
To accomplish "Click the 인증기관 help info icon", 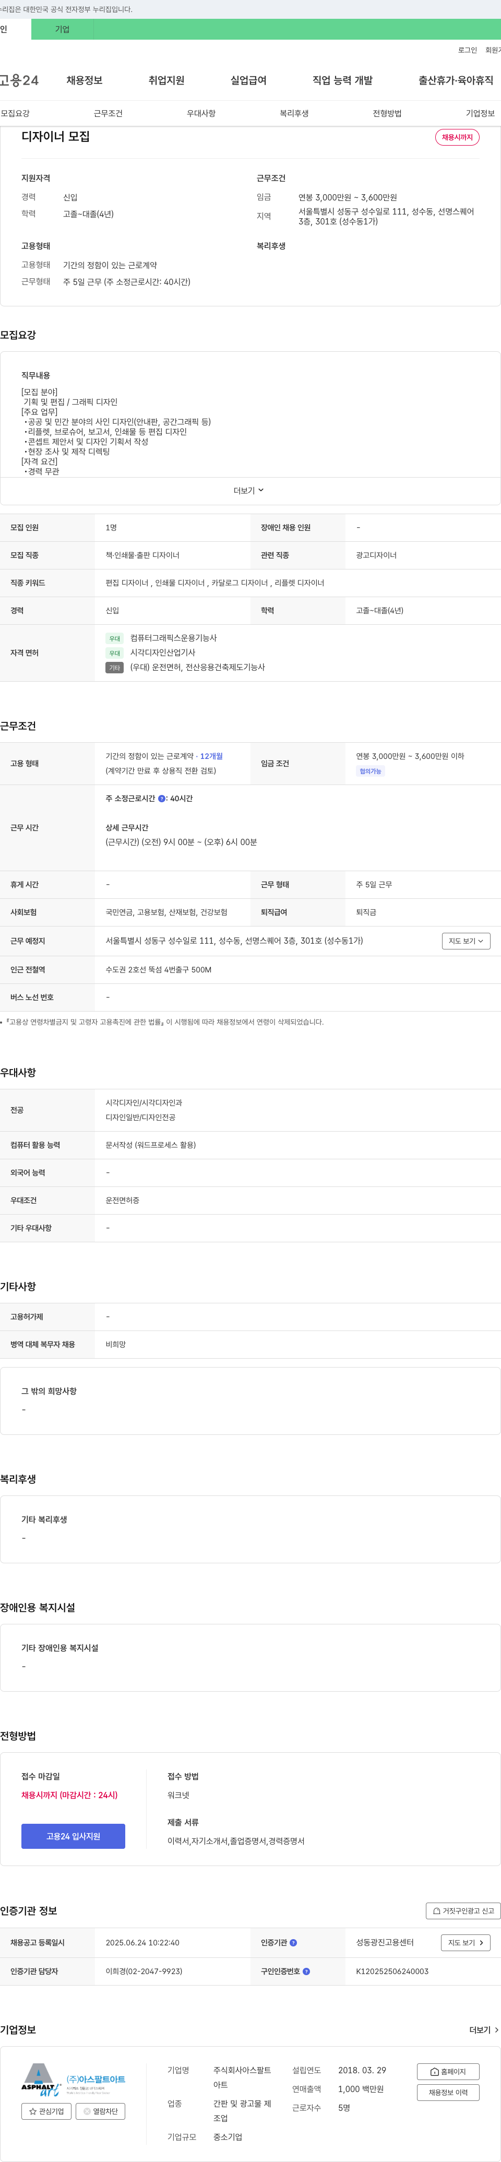I will [293, 1943].
